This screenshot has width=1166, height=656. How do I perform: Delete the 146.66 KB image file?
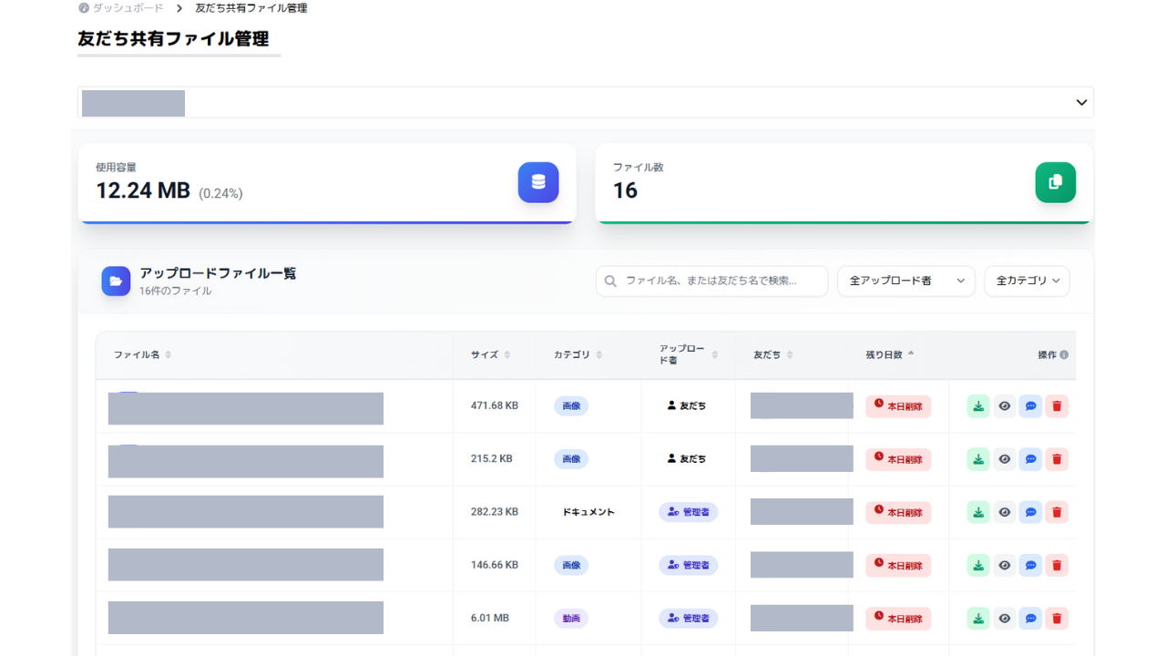tap(1057, 566)
